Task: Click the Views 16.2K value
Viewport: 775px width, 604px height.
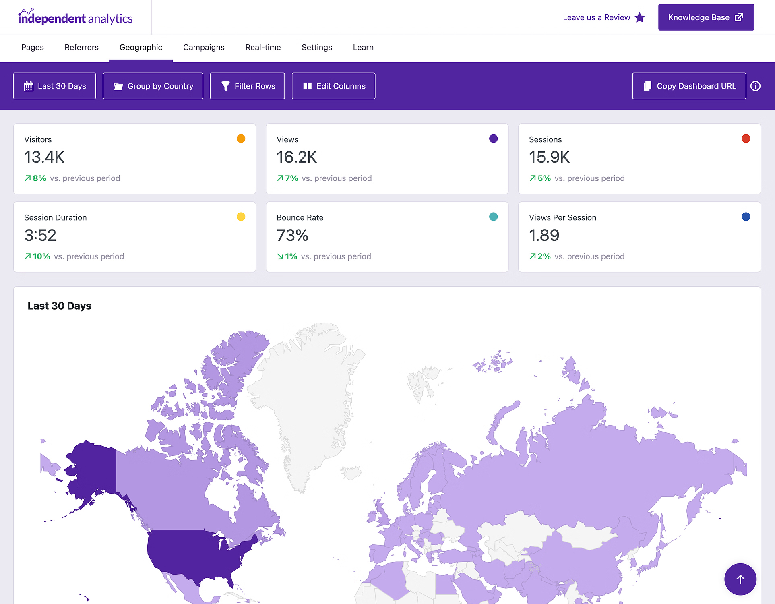Action: [297, 157]
